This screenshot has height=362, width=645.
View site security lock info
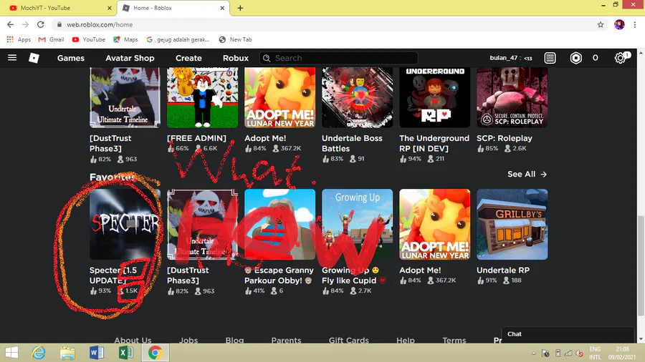(59, 24)
